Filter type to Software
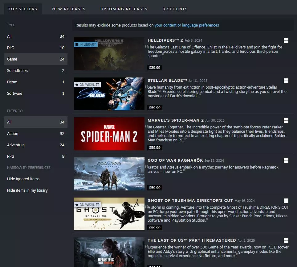 tap(36, 93)
